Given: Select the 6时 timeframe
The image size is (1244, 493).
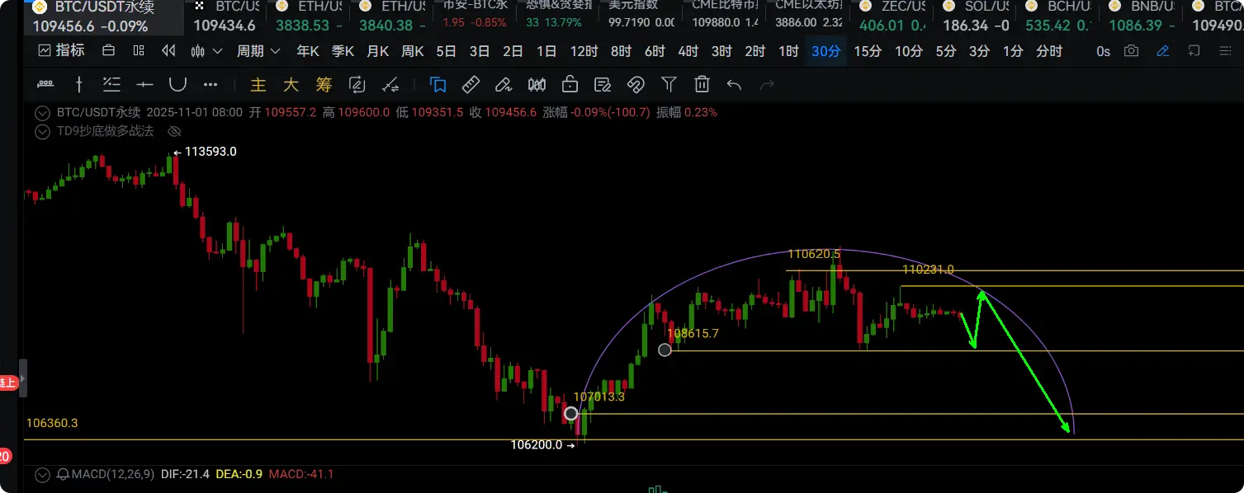Looking at the screenshot, I should [655, 51].
